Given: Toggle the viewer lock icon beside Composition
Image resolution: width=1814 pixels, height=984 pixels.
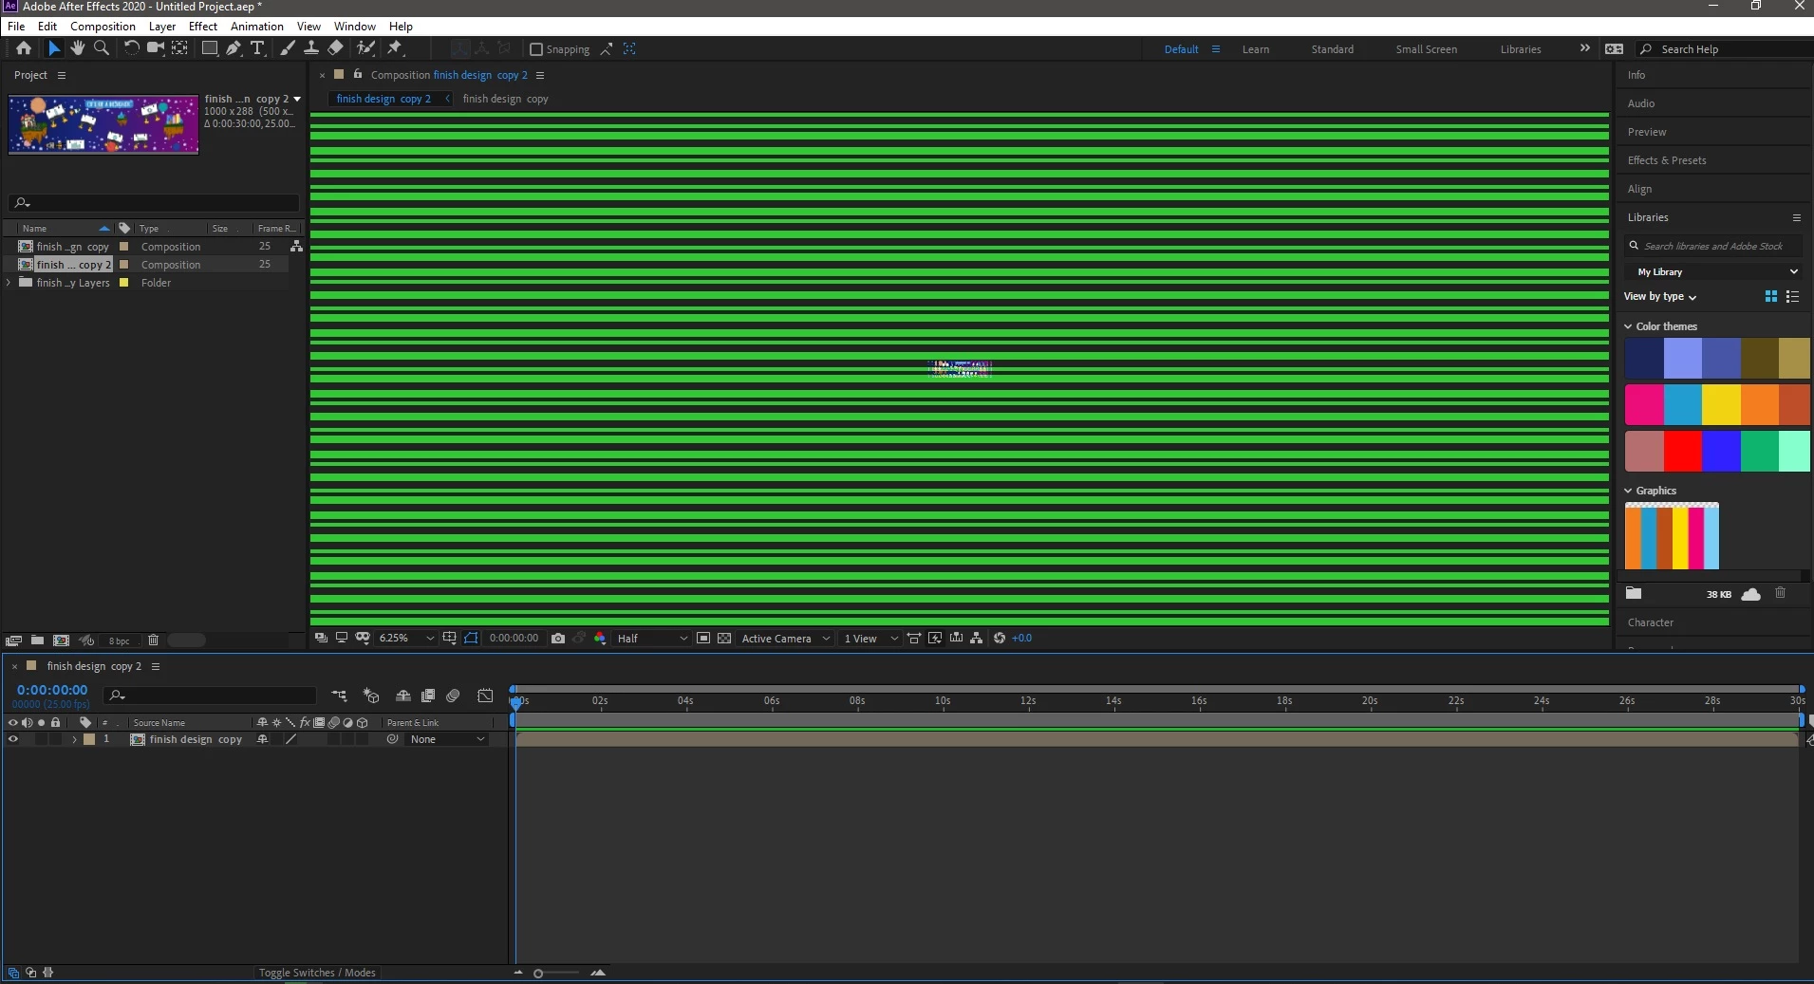Looking at the screenshot, I should 357,74.
